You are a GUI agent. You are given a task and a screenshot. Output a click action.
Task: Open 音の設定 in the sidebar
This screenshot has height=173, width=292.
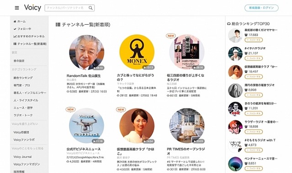(x=19, y=61)
